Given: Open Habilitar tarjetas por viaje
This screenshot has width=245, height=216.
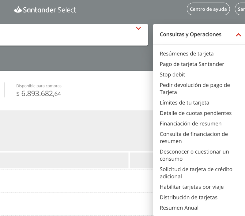Looking at the screenshot, I should (x=191, y=187).
